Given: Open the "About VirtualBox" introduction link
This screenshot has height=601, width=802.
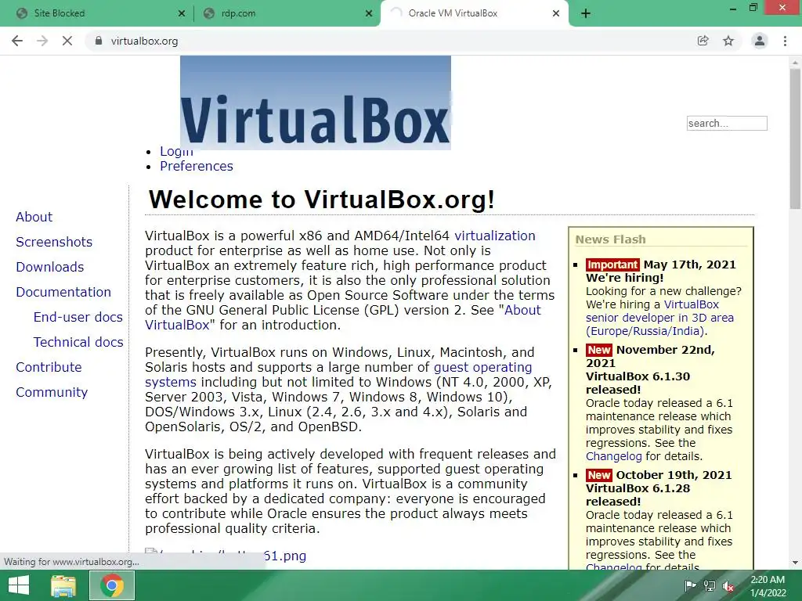Looking at the screenshot, I should coord(522,310).
